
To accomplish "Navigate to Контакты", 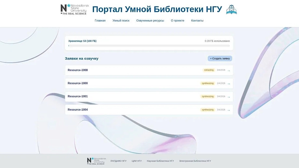I will (x=197, y=20).
